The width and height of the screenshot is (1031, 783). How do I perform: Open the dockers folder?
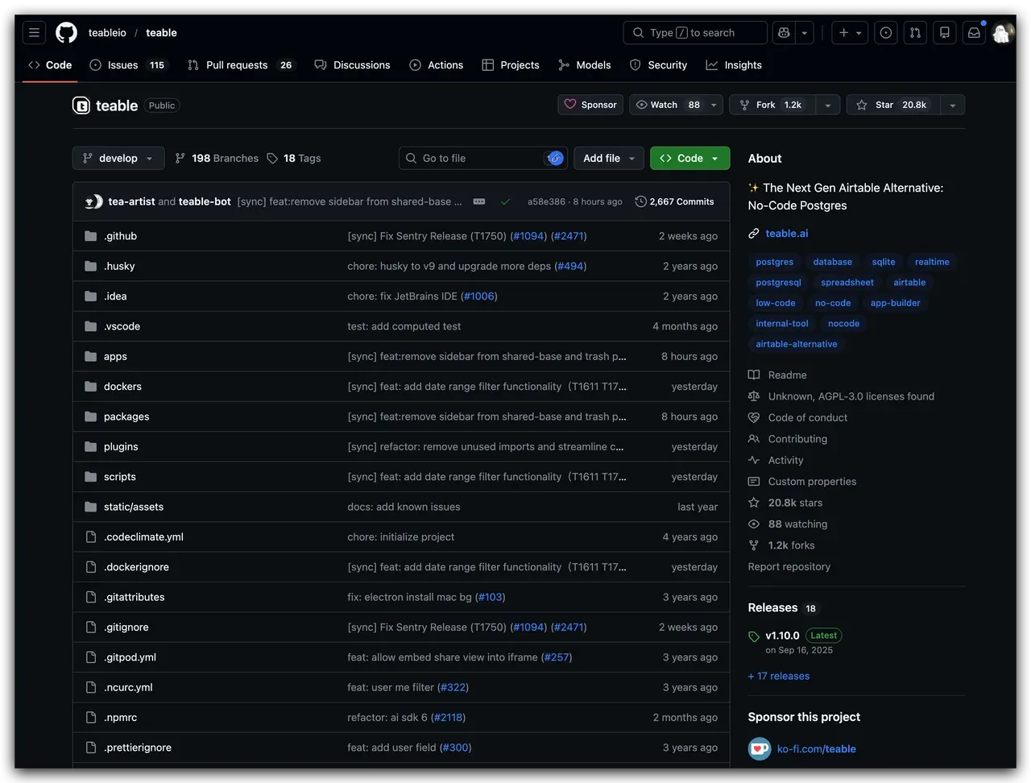[x=122, y=387]
